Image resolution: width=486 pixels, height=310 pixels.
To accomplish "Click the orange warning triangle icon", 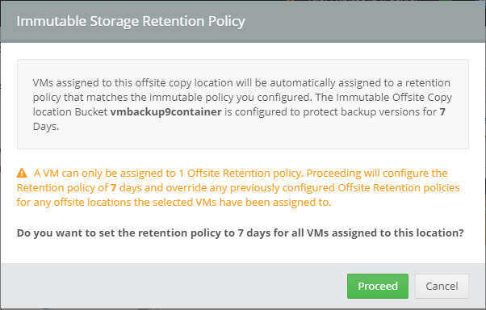I will [22, 173].
